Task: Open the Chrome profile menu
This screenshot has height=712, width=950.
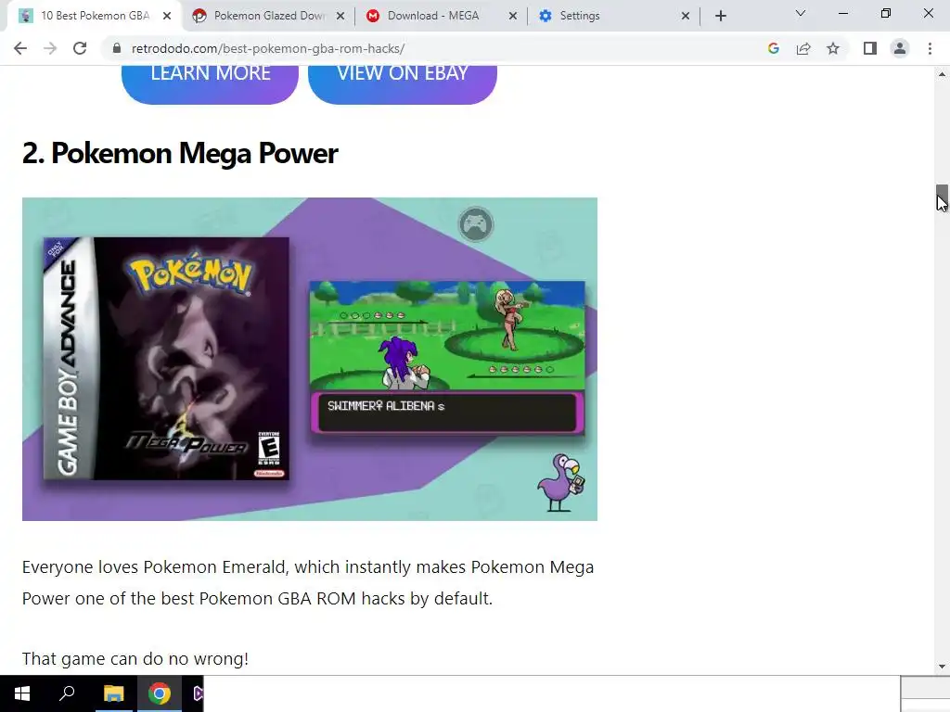Action: tap(900, 48)
